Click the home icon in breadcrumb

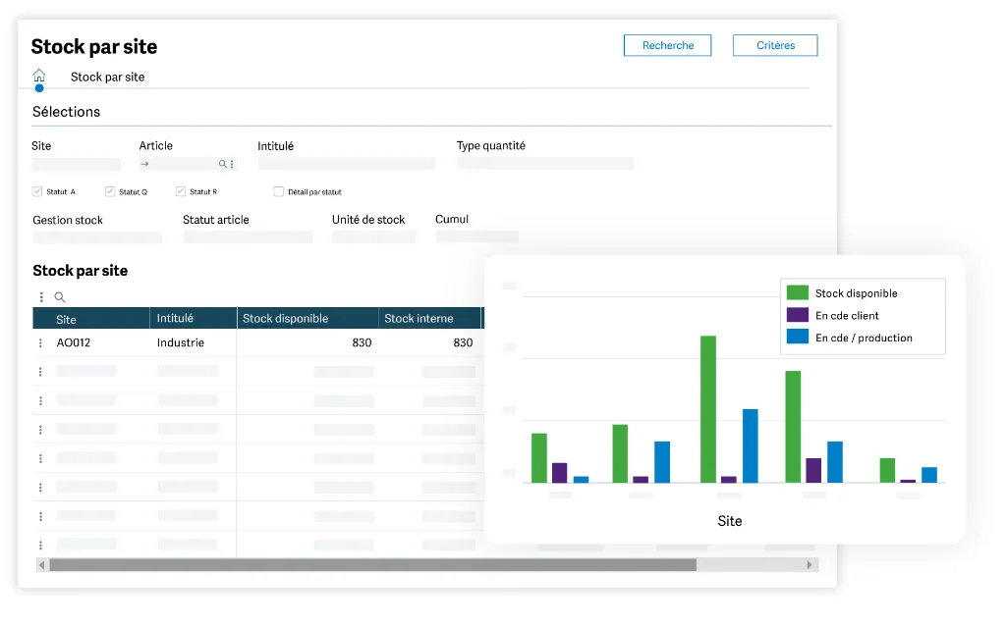(x=39, y=76)
